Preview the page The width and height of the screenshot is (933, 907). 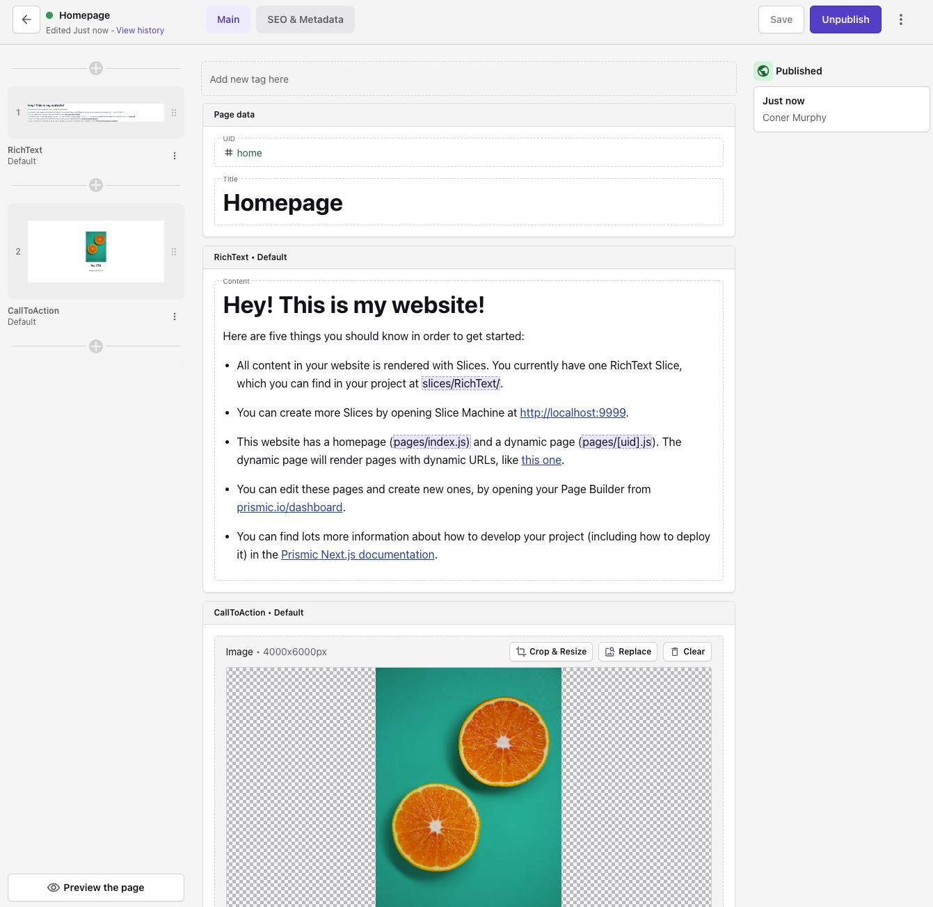(96, 888)
